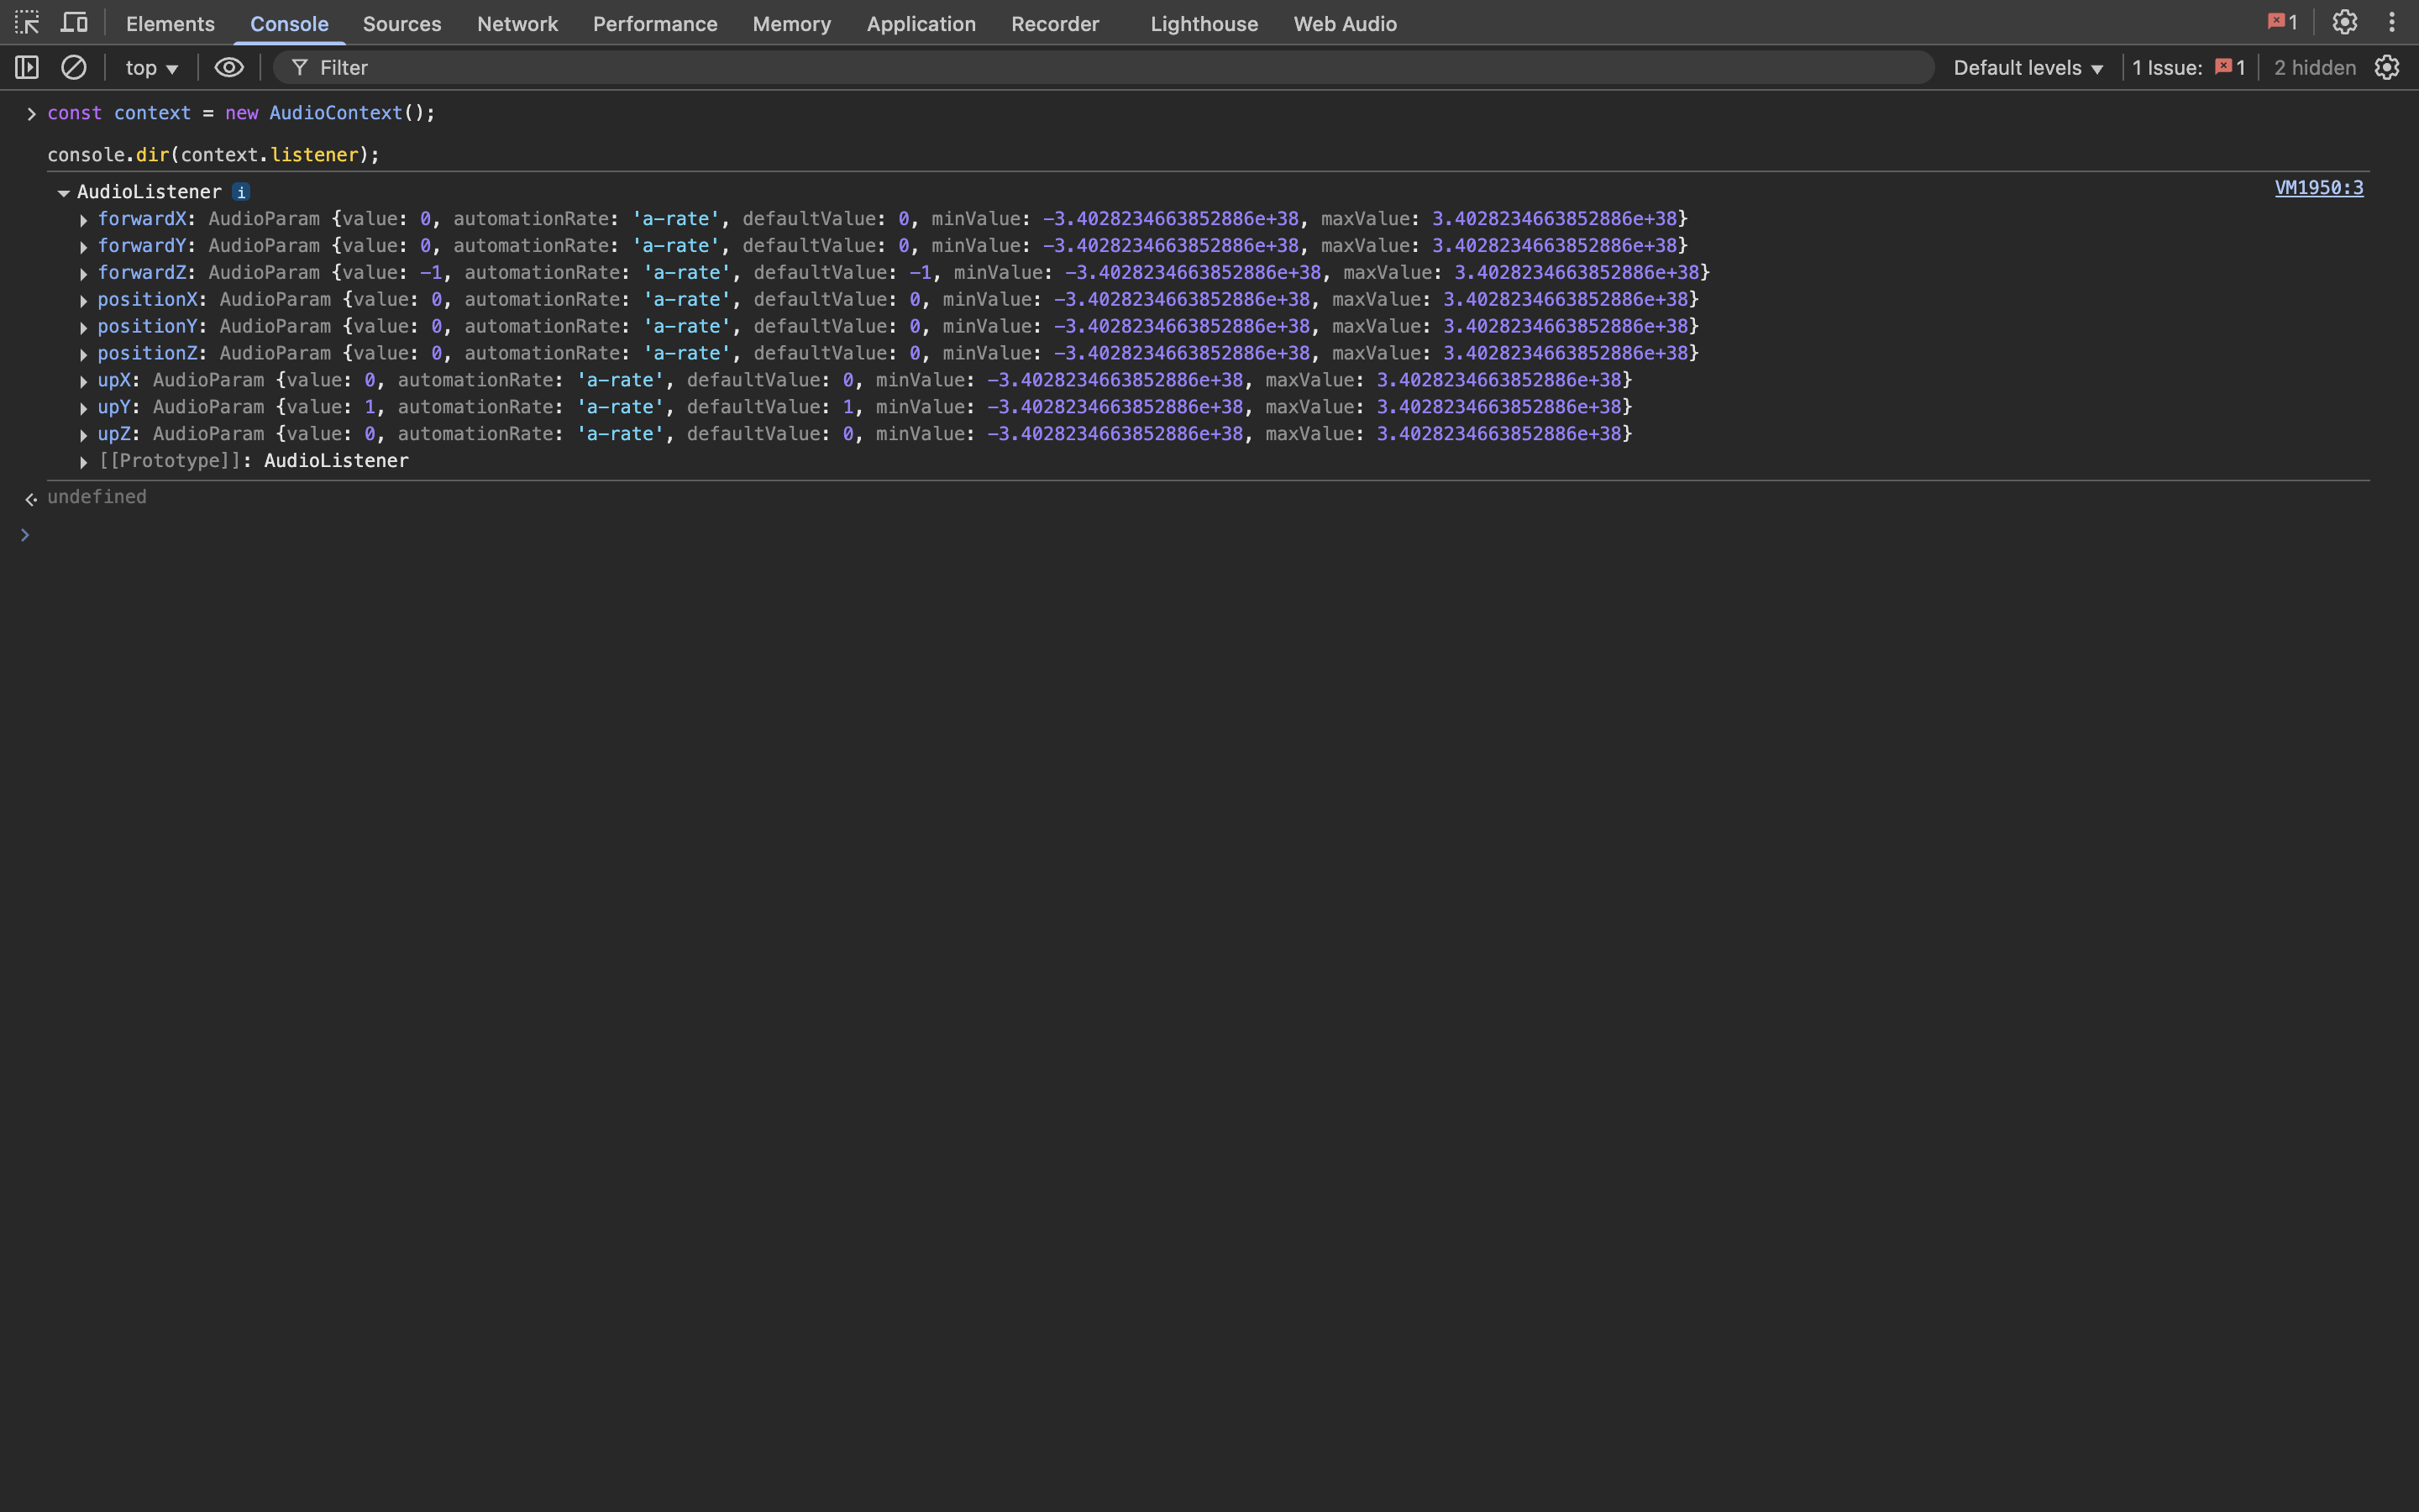Click the 2 hidden messages label
This screenshot has height=1512, width=2419.
coord(2314,67)
